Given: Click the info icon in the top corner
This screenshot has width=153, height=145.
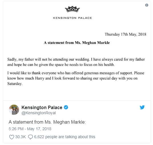Looking at the screenshot, I should coord(147,5).
